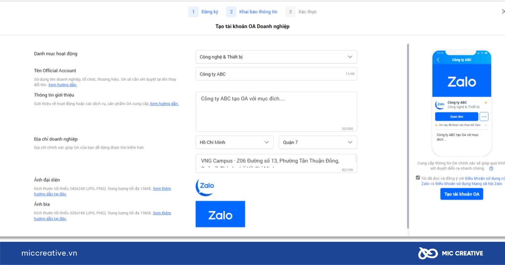Toggle the terms agreement checkbox
505x265 pixels.
(417, 178)
